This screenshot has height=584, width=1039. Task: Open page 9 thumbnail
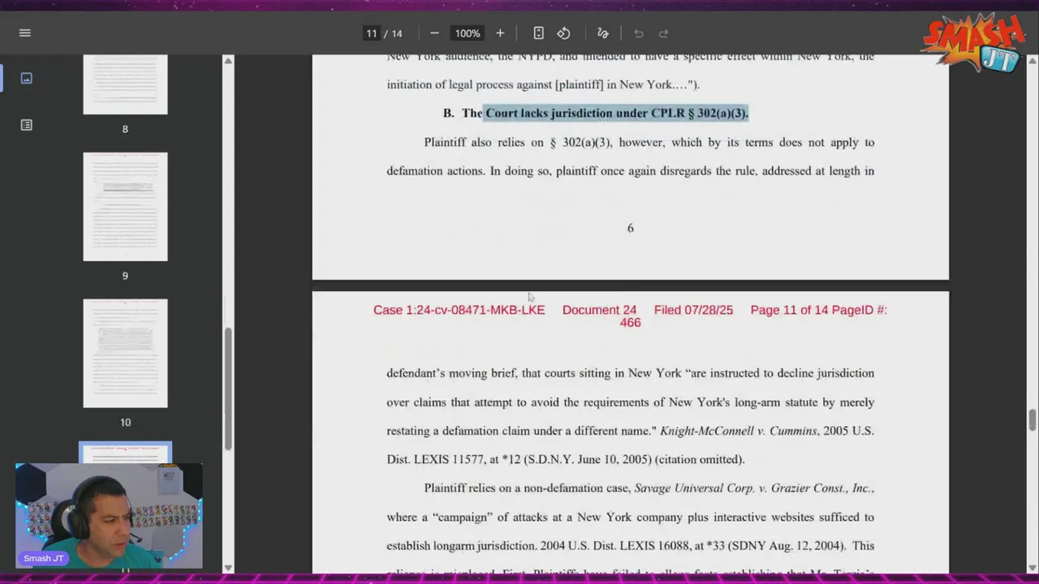coord(125,207)
